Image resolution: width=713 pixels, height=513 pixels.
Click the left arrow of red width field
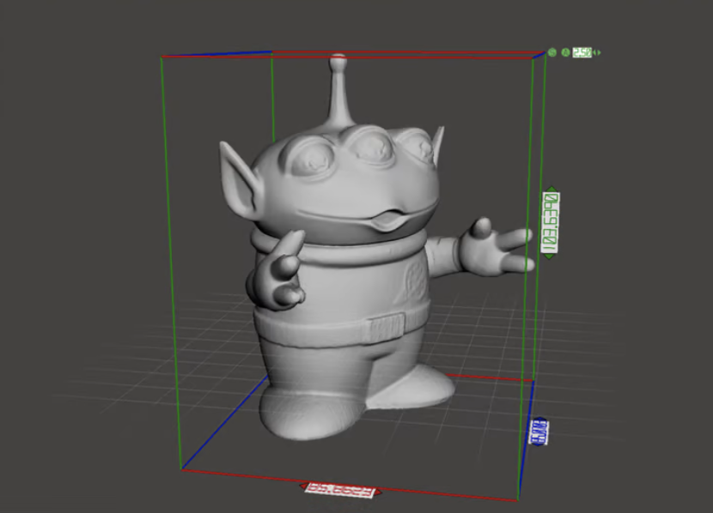pos(303,486)
